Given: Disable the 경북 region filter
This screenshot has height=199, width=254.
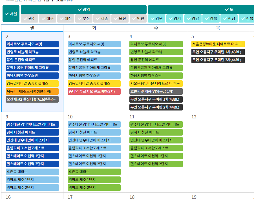Looking at the screenshot, I should click(x=211, y=19).
